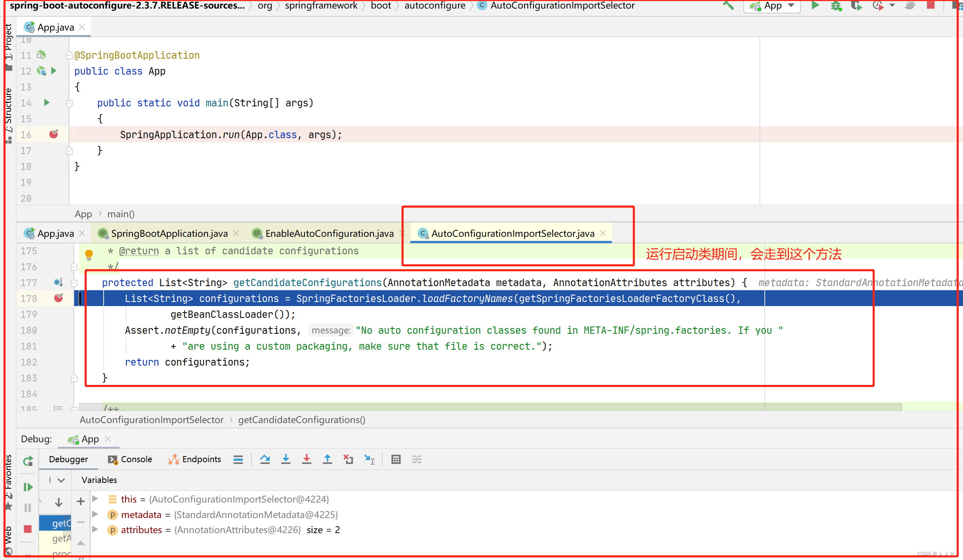Click autoconfigure in the navigation bar path
Image resolution: width=963 pixels, height=560 pixels.
(x=435, y=6)
